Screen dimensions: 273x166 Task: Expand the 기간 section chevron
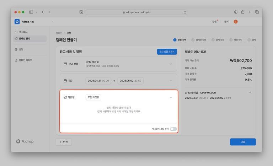tap(171, 81)
